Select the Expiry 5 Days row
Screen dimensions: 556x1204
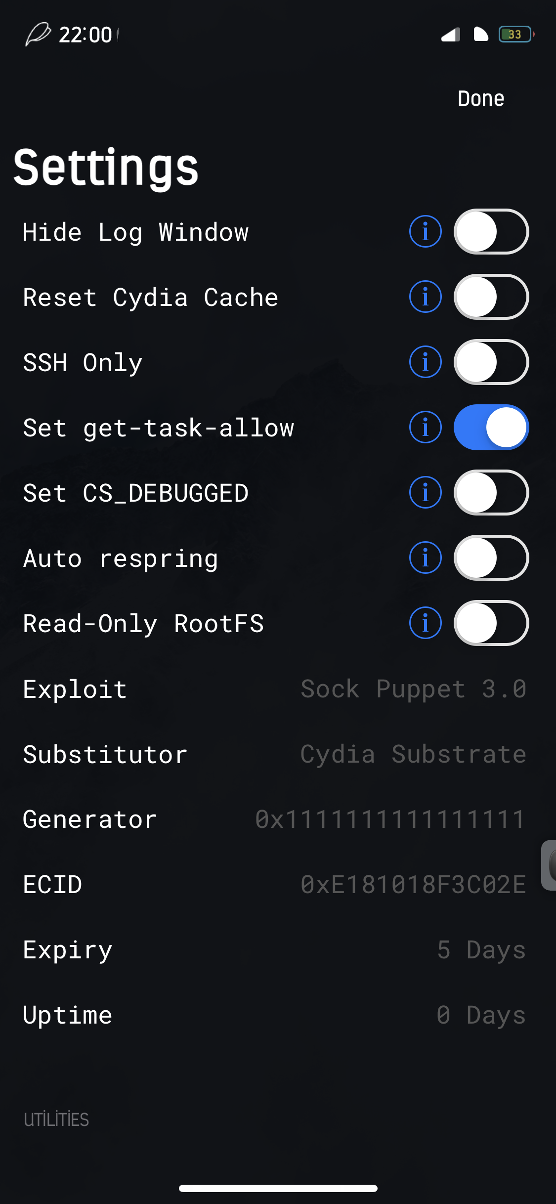pos(278,949)
